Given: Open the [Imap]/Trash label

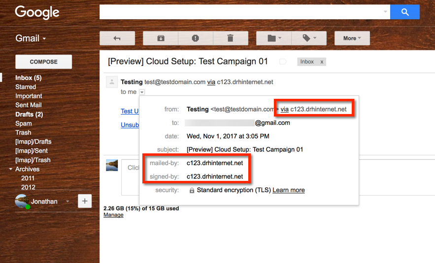Looking at the screenshot, I should point(33,160).
